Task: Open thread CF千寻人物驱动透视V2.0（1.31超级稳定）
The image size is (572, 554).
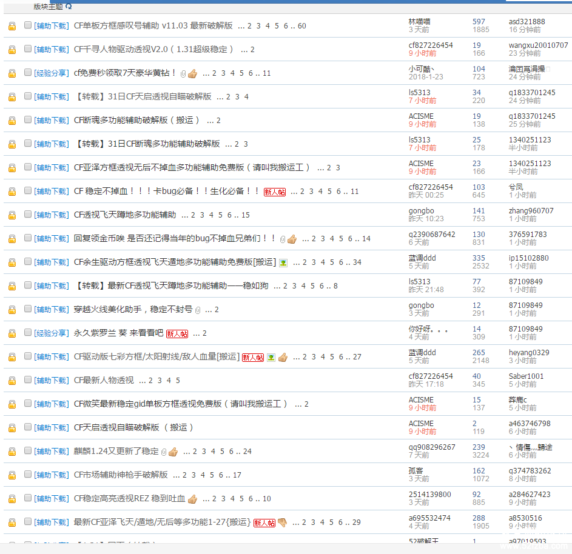Action: [x=153, y=49]
